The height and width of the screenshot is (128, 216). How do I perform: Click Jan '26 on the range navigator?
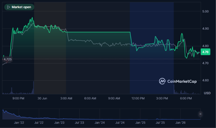(180, 123)
